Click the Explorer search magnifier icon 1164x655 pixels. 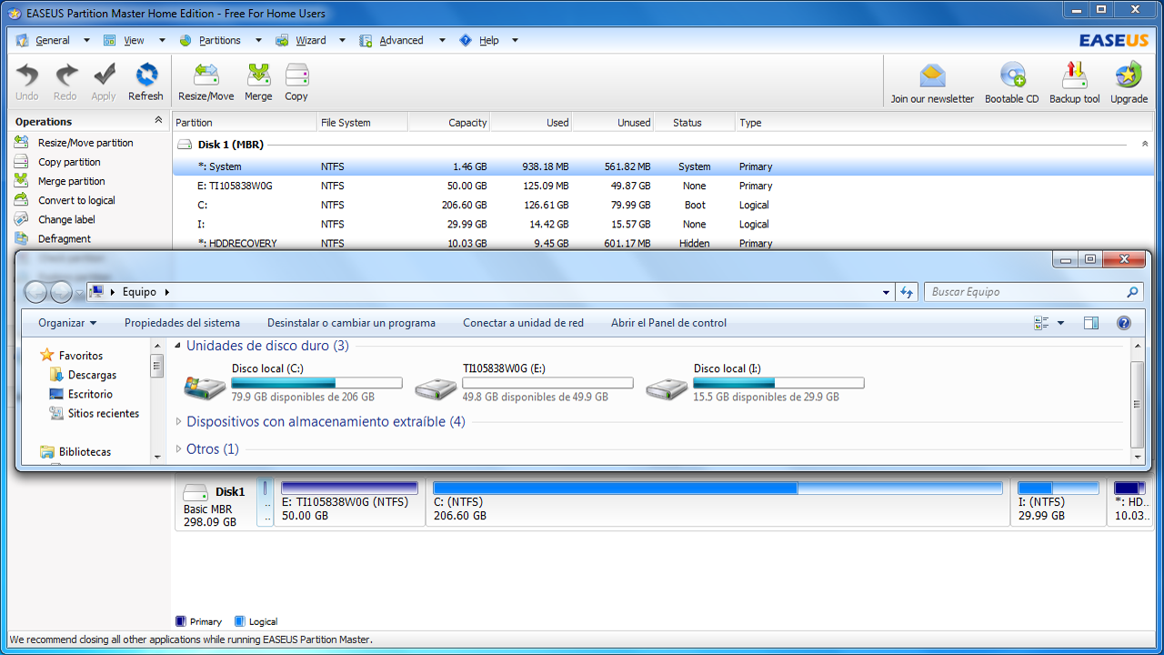(1132, 292)
